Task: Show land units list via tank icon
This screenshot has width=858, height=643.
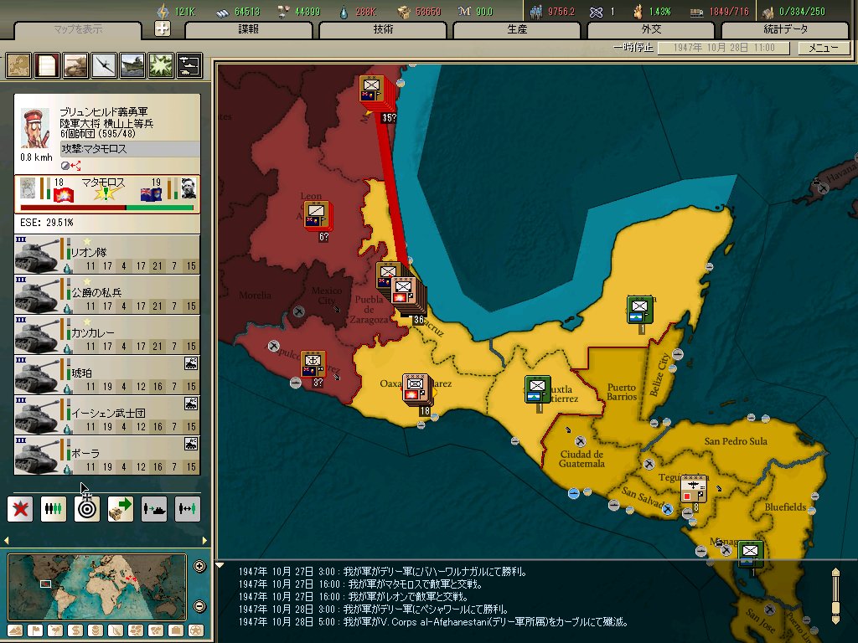Action: click(x=75, y=65)
